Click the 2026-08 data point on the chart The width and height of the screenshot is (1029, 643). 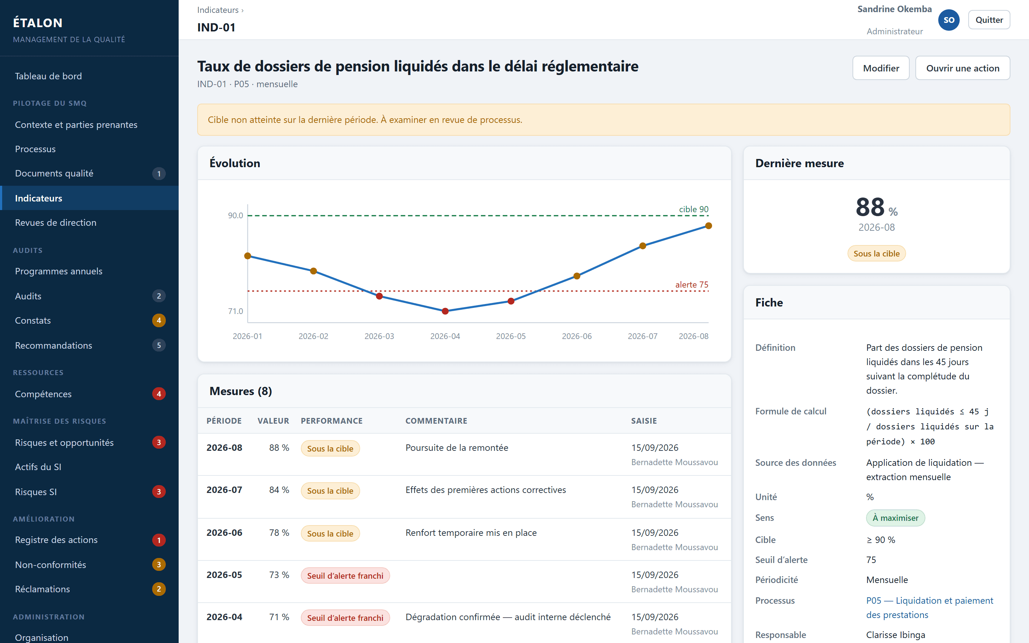coord(709,226)
